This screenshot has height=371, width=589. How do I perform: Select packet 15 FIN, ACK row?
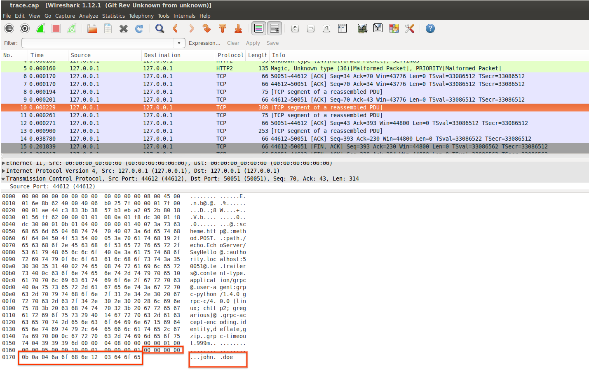(294, 146)
